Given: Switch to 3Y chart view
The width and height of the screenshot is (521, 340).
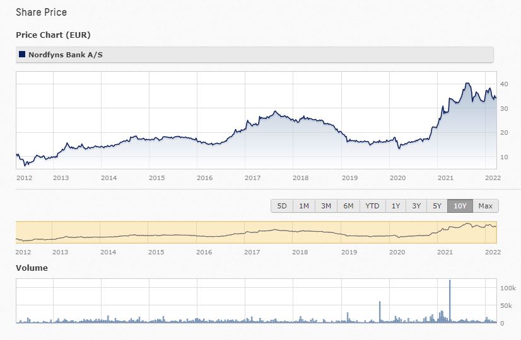Looking at the screenshot, I should 416,206.
